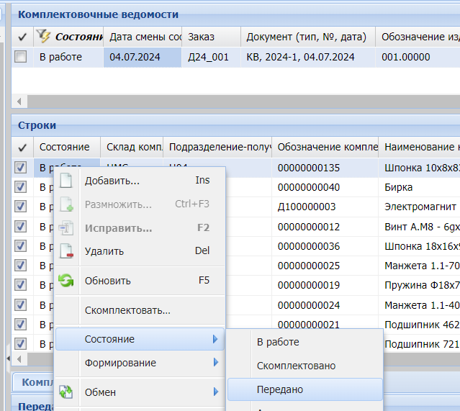Click the Удалить delete icon in menu
The image size is (460, 411).
(x=66, y=251)
